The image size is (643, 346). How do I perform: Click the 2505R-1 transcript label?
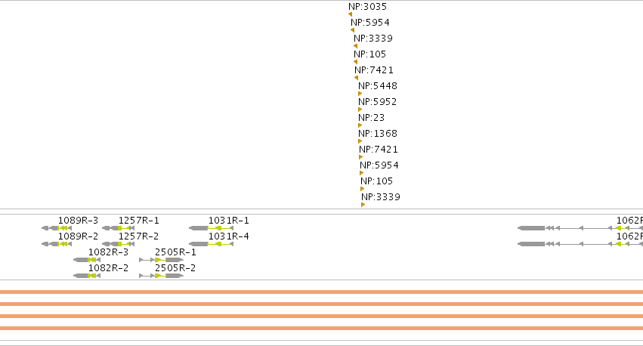click(x=175, y=252)
